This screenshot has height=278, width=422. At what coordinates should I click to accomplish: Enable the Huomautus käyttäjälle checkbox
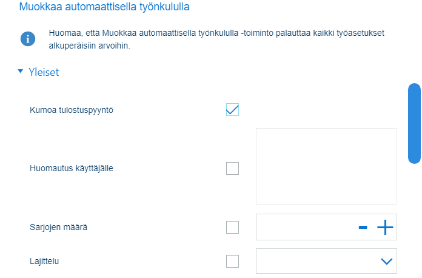[x=232, y=168]
